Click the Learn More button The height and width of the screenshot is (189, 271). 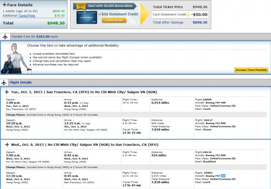114,20
